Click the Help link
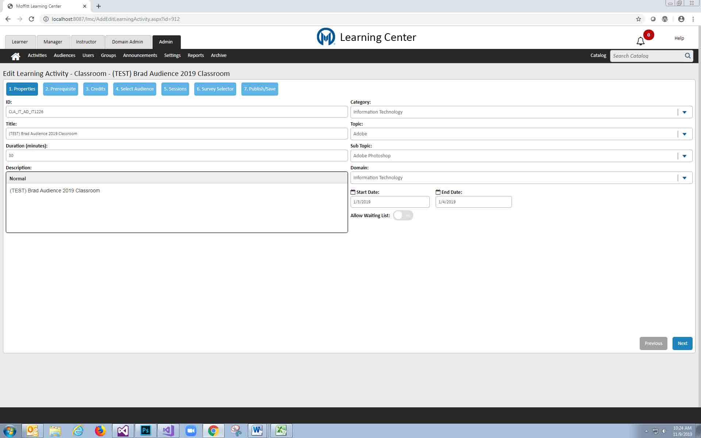Screen dimensions: 701x438 click(x=679, y=38)
